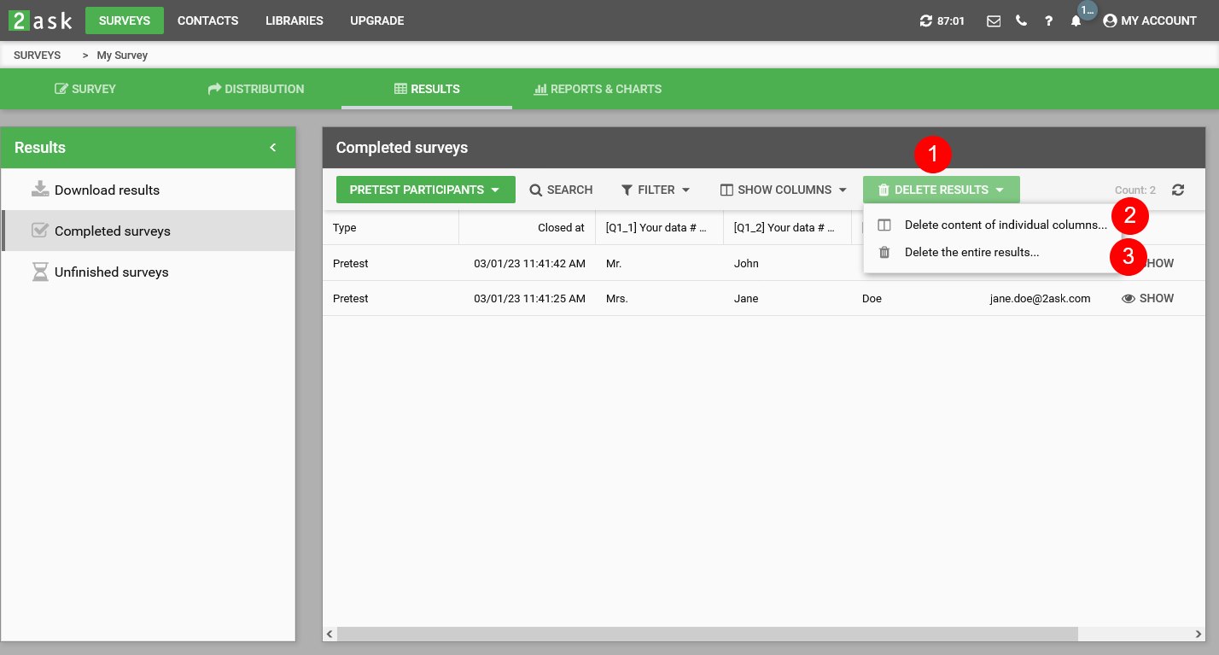
Task: Open the help question mark icon
Action: [x=1048, y=21]
